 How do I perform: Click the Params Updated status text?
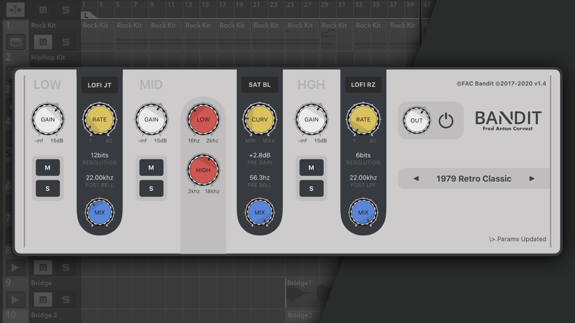click(517, 239)
